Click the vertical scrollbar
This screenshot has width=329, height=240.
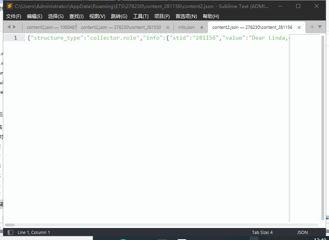[323, 127]
